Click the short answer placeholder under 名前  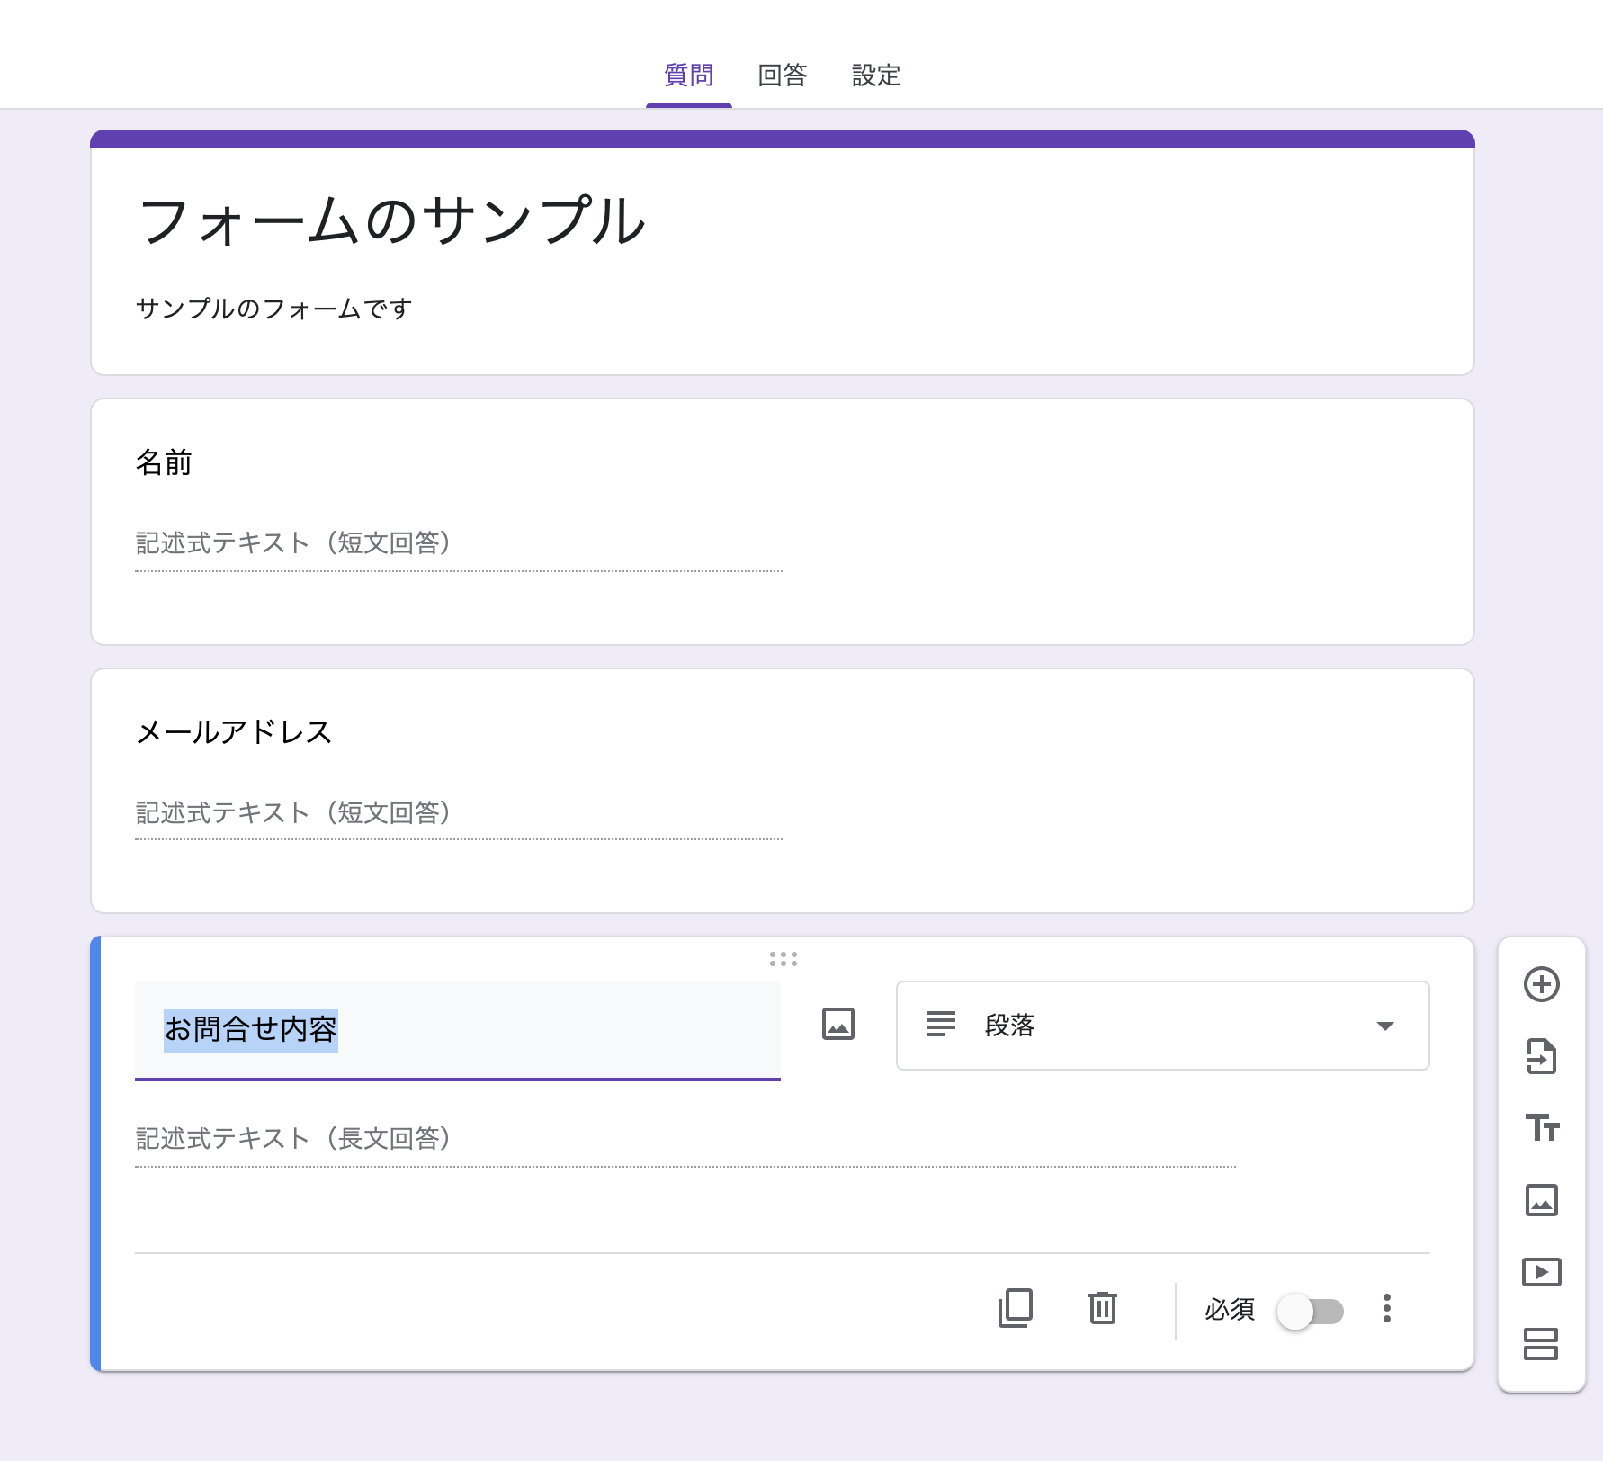(x=293, y=542)
